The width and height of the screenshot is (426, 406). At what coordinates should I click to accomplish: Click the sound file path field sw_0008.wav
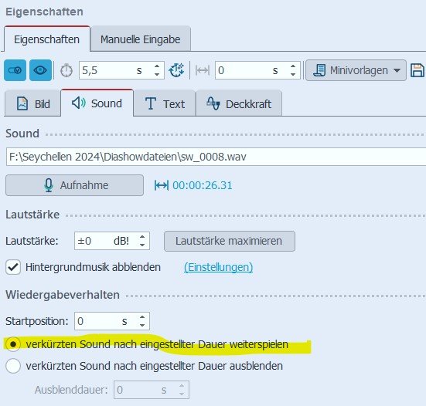pos(216,157)
